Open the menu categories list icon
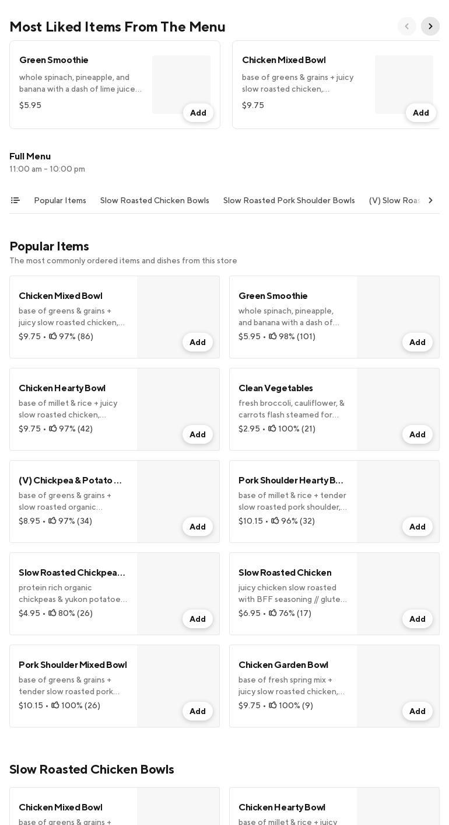The width and height of the screenshot is (449, 825). 15,200
